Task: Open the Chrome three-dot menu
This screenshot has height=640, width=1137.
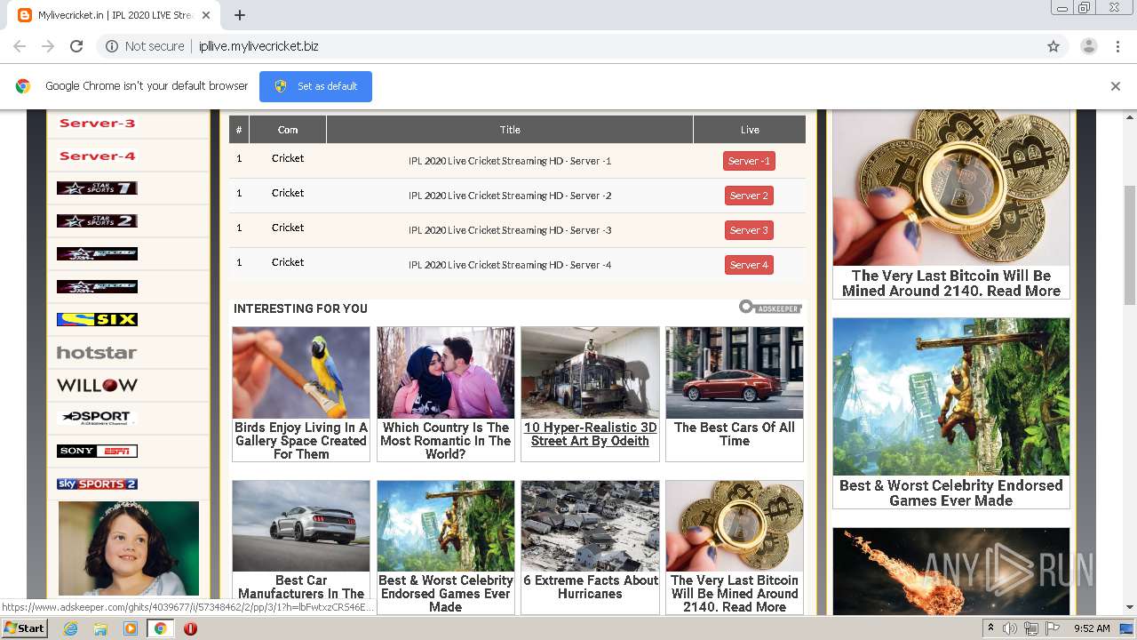Action: (1117, 46)
